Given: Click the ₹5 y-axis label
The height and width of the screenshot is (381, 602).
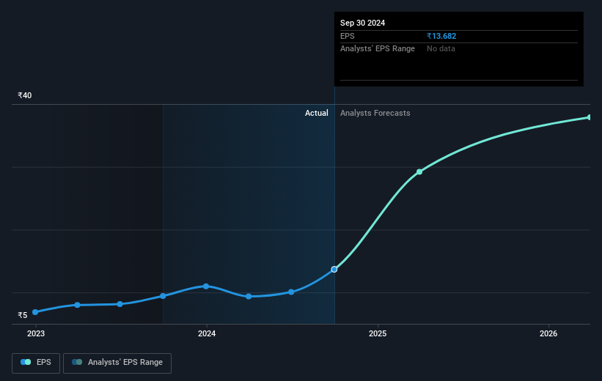Looking at the screenshot, I should (23, 315).
